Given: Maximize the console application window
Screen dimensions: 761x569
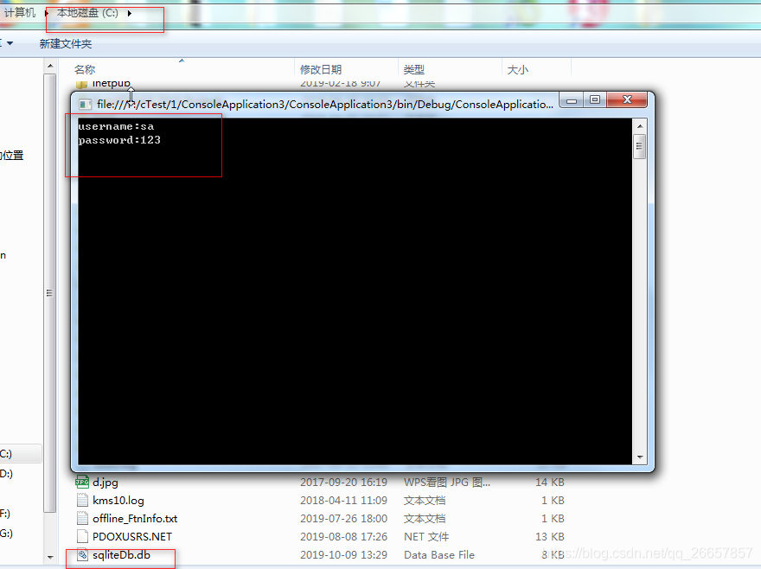Looking at the screenshot, I should (x=595, y=100).
